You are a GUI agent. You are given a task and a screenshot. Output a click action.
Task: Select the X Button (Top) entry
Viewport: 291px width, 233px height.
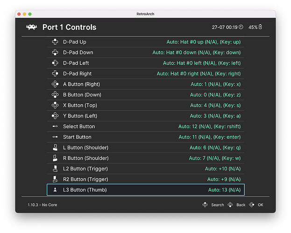[x=145, y=105]
